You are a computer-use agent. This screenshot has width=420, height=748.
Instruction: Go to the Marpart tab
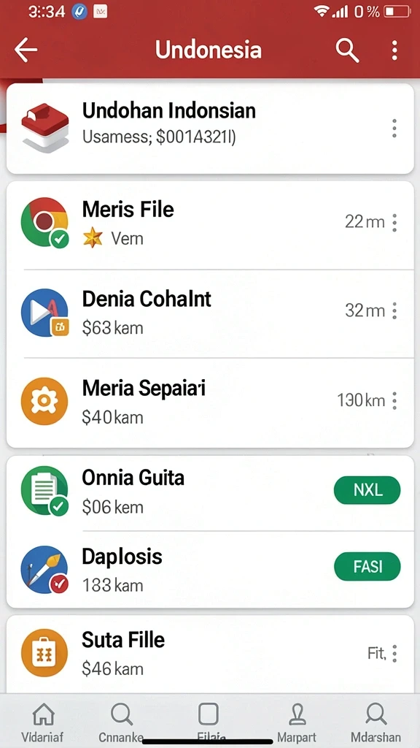(297, 722)
